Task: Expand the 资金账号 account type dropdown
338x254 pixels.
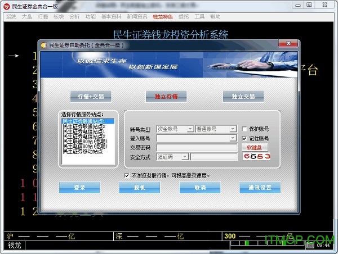Action: (x=190, y=129)
